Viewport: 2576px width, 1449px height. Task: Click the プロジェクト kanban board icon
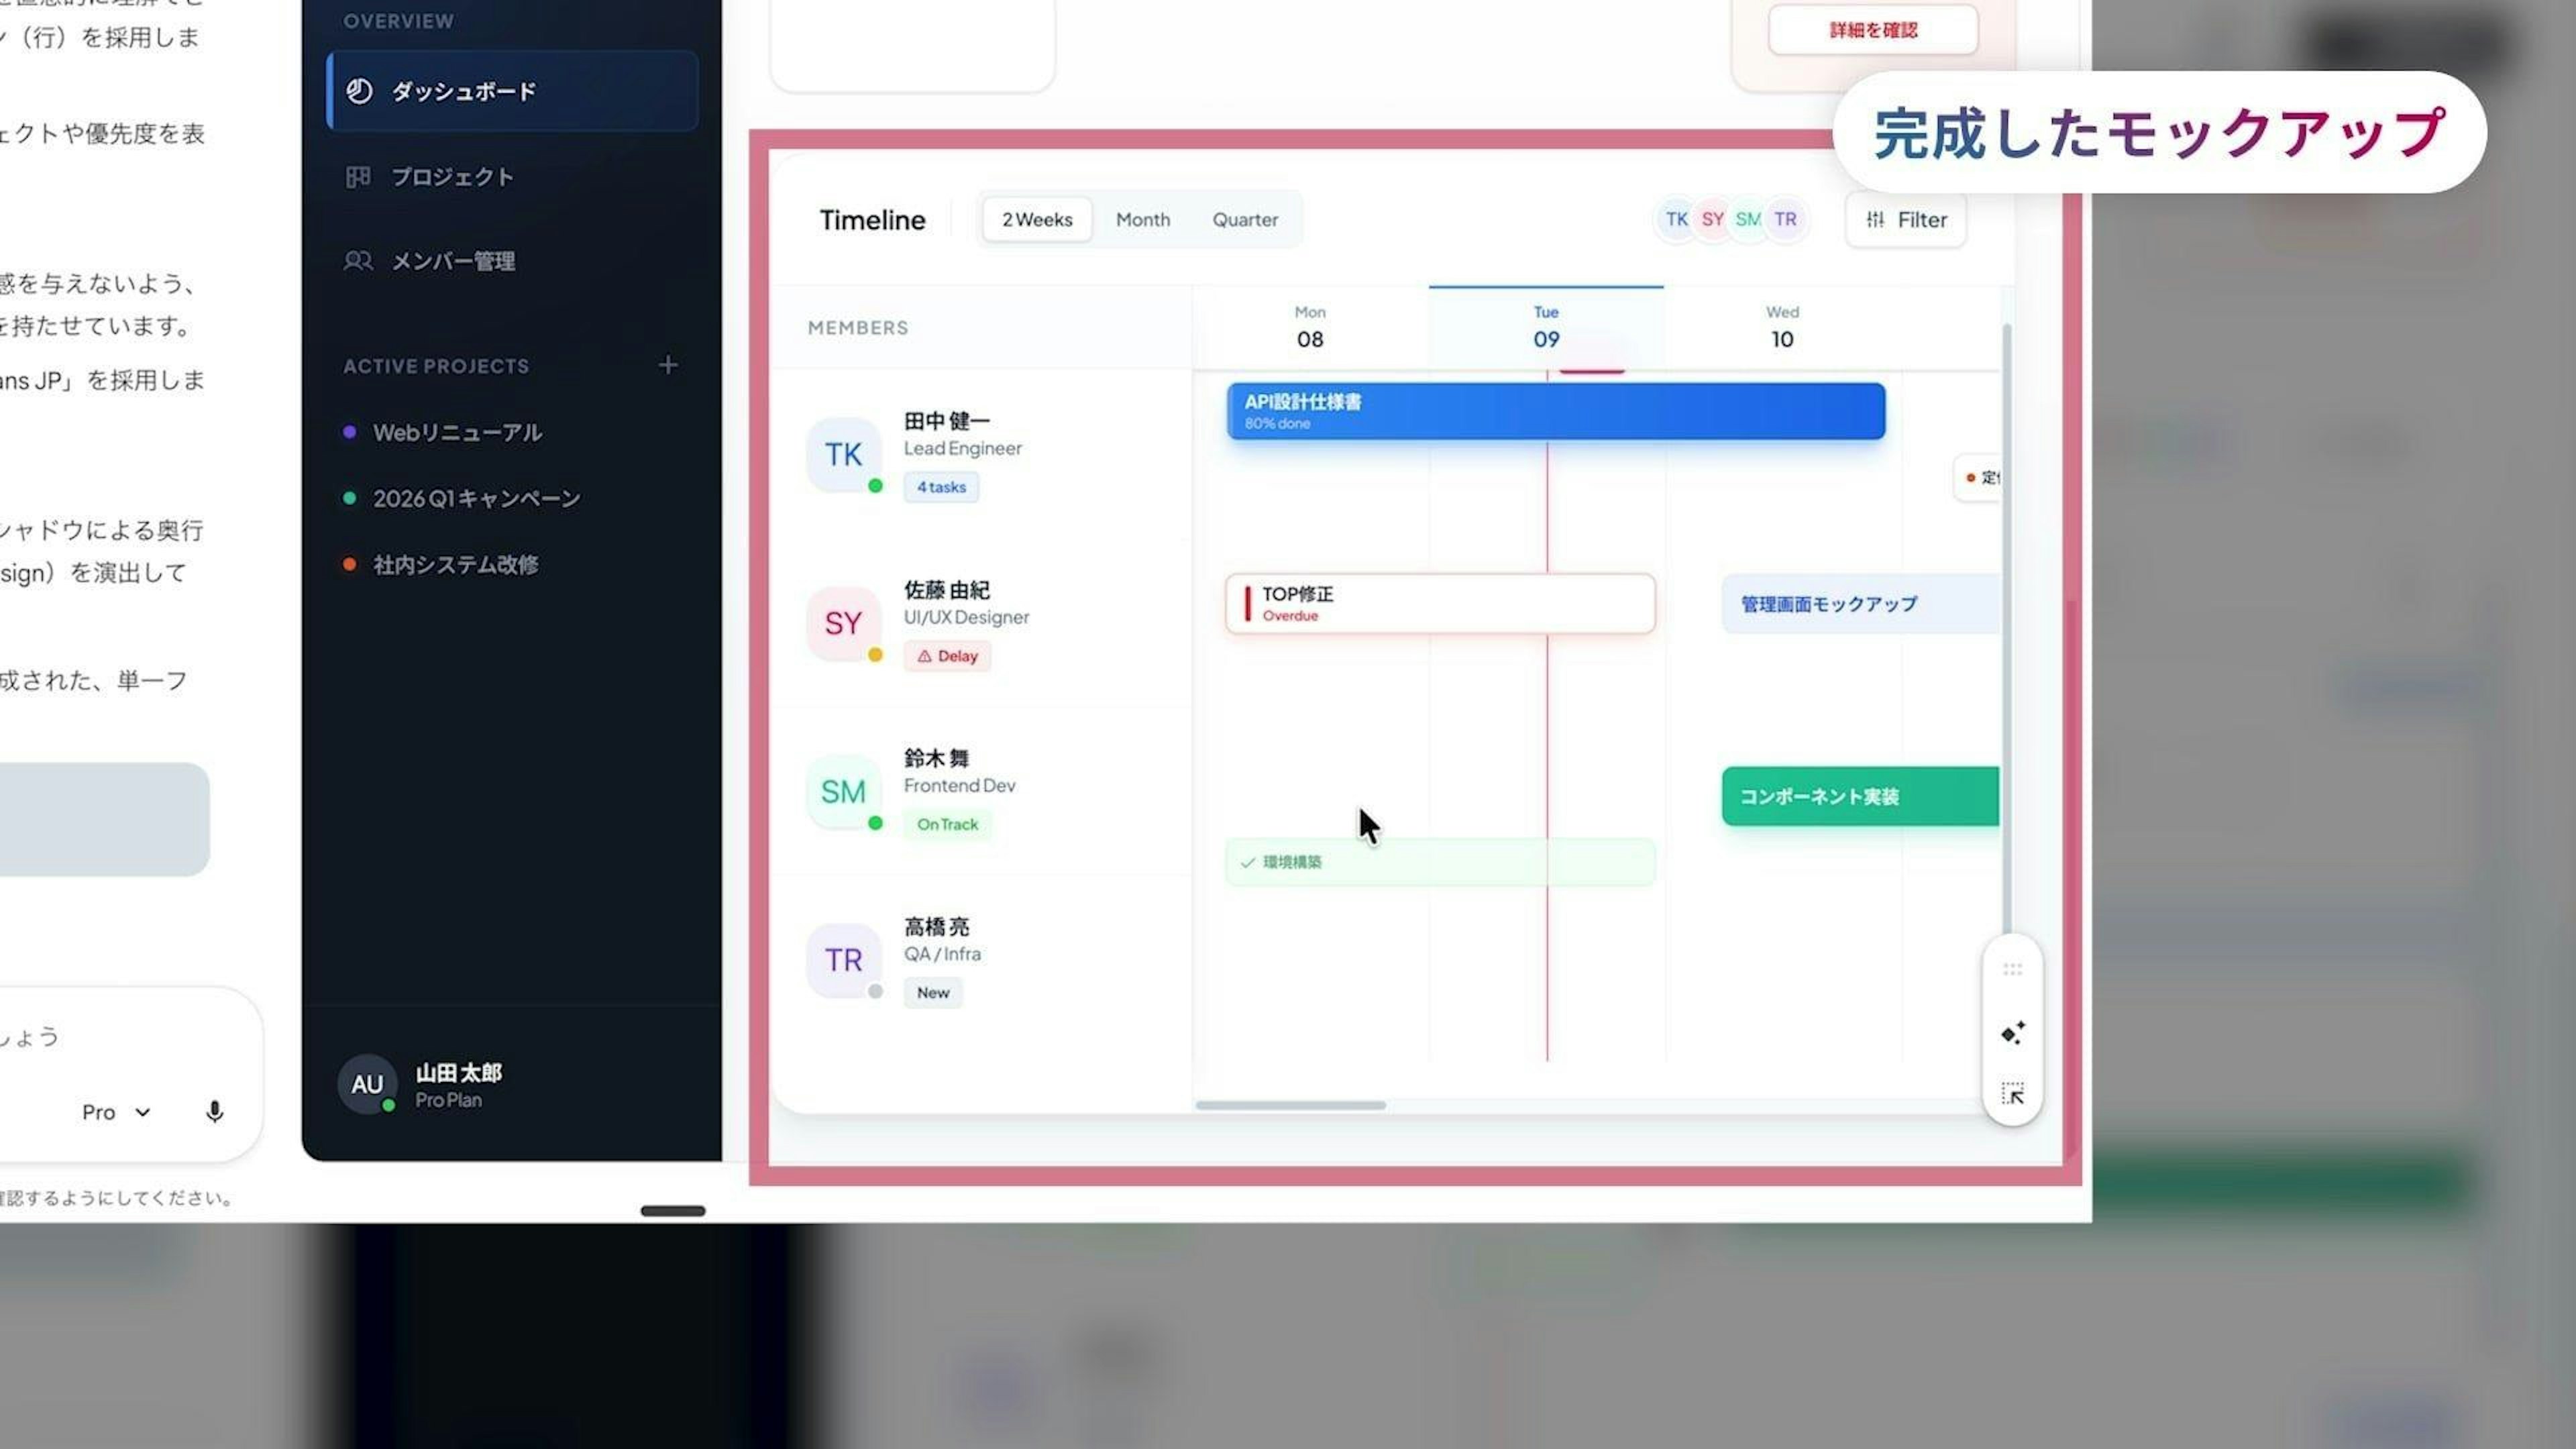coord(357,177)
